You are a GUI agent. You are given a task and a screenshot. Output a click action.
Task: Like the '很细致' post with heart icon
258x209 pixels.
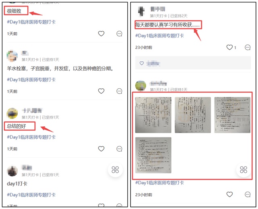point(101,33)
